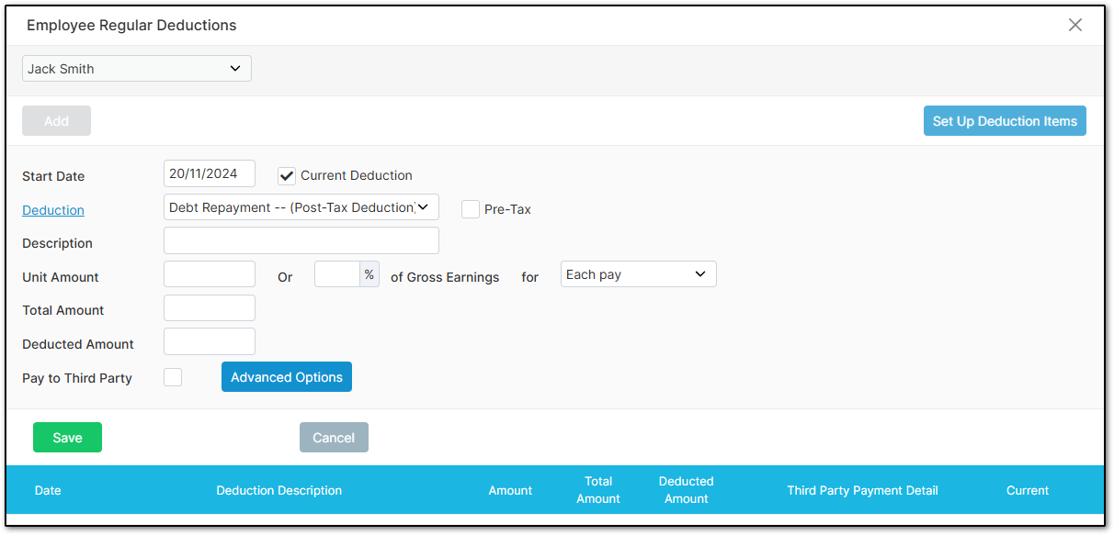1114x535 pixels.
Task: Click the Deducted Amount field
Action: point(210,341)
